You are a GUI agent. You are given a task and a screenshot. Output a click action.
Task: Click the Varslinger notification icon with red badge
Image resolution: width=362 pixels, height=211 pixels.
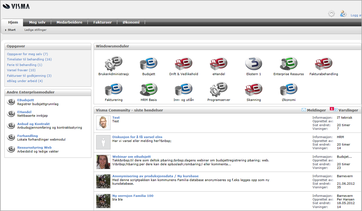click(x=334, y=110)
